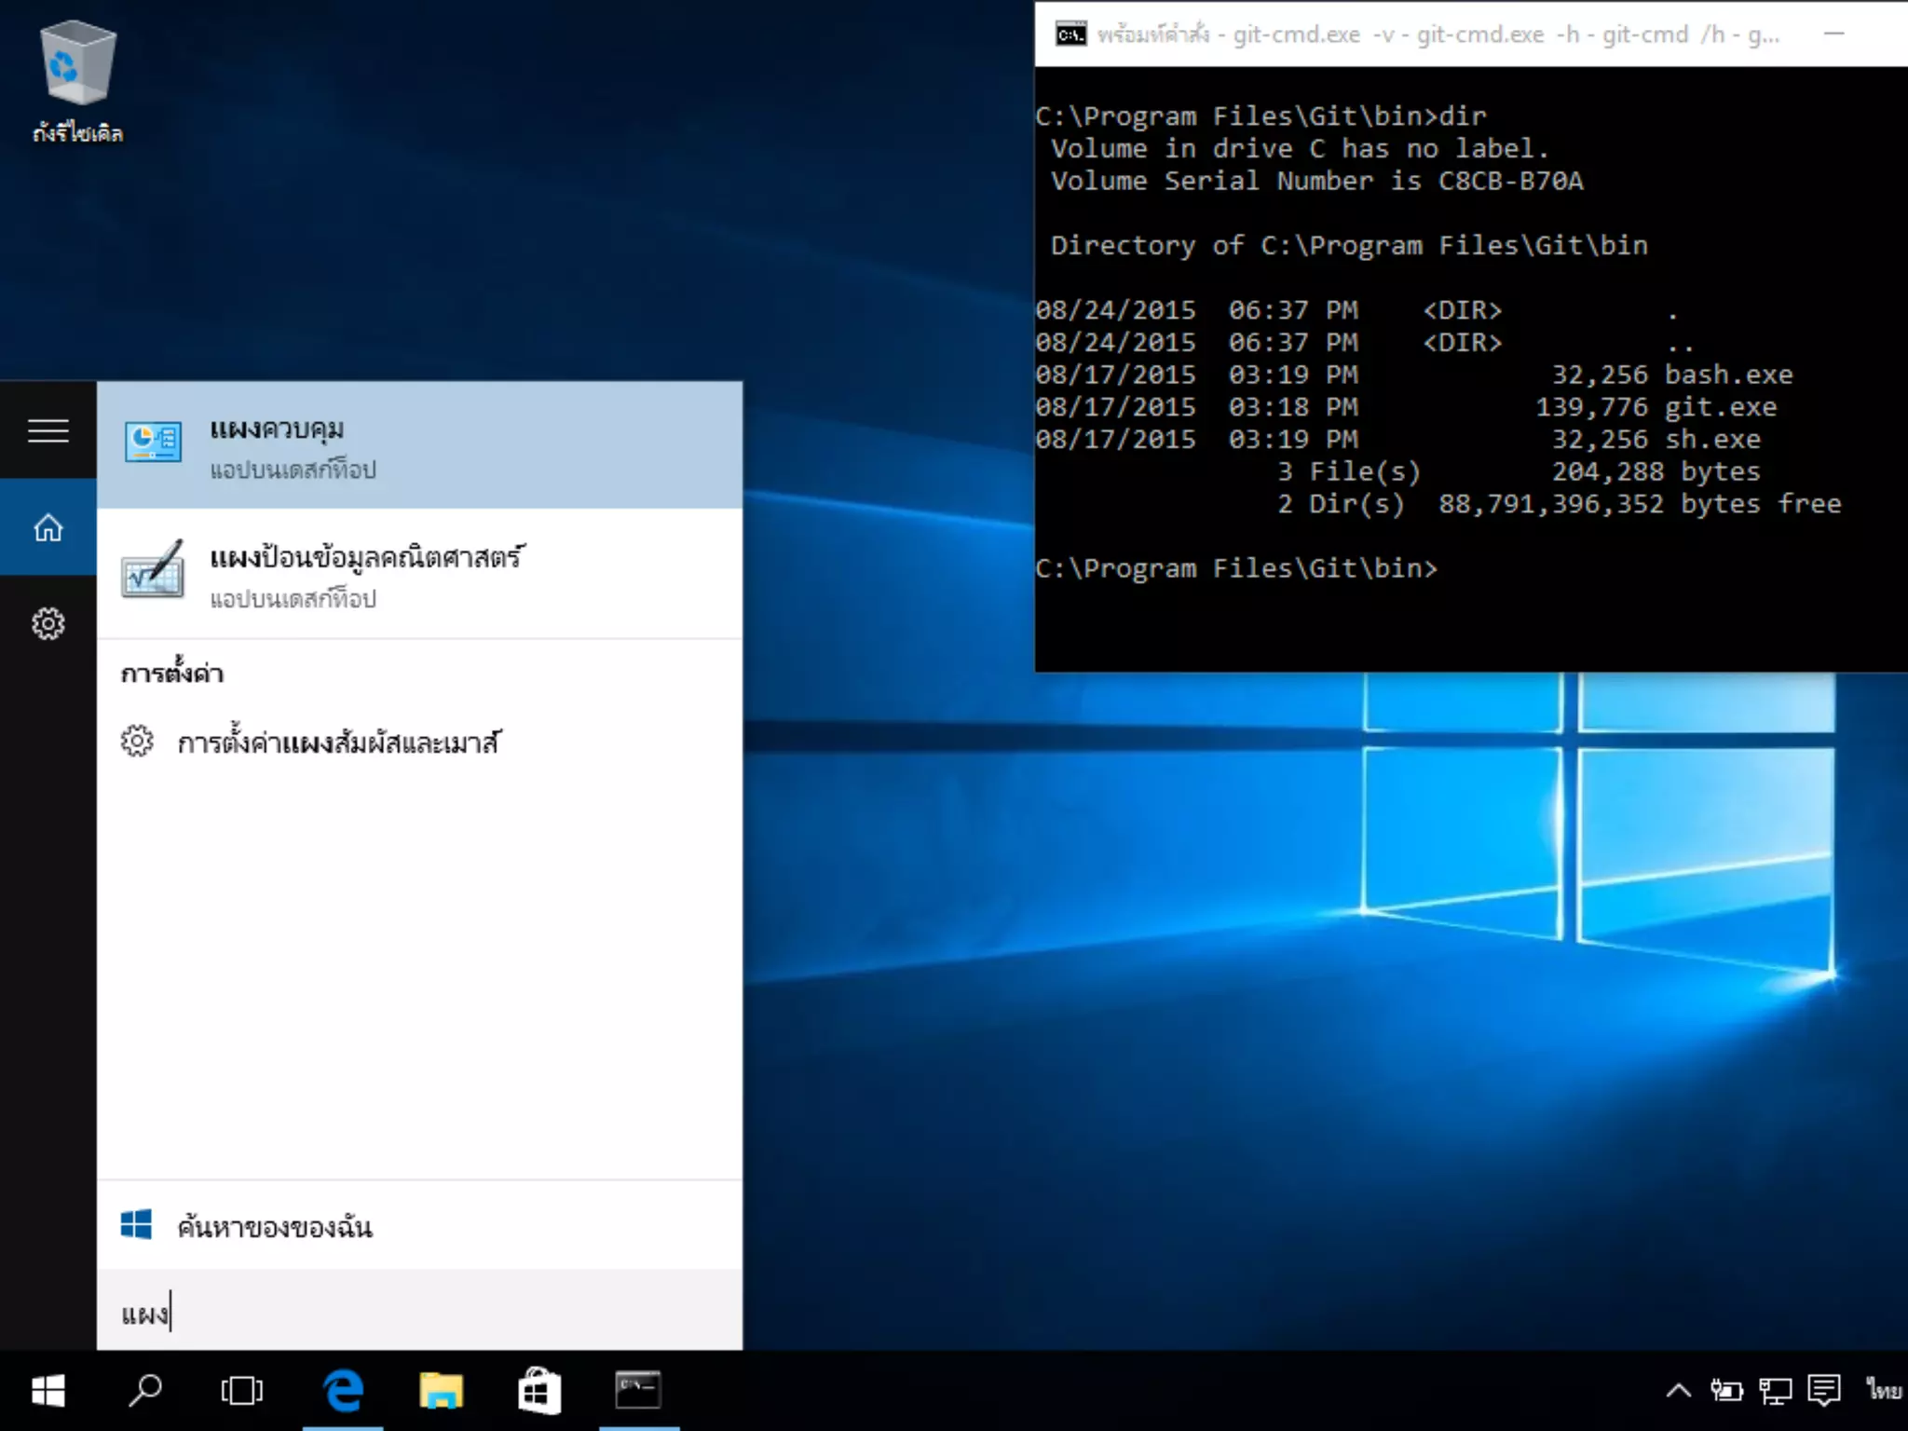Expand the hidden system tray icons chevron
1908x1431 pixels.
[x=1678, y=1391]
